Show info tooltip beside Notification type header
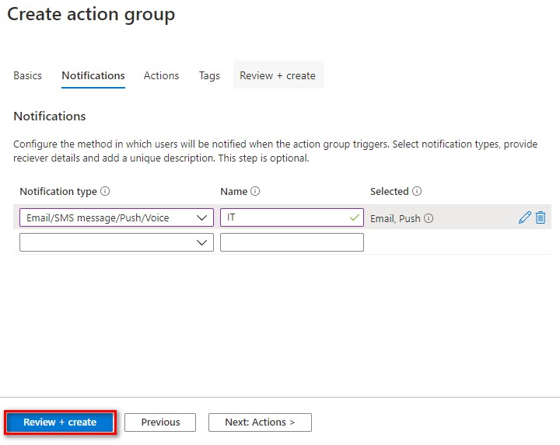 [105, 191]
